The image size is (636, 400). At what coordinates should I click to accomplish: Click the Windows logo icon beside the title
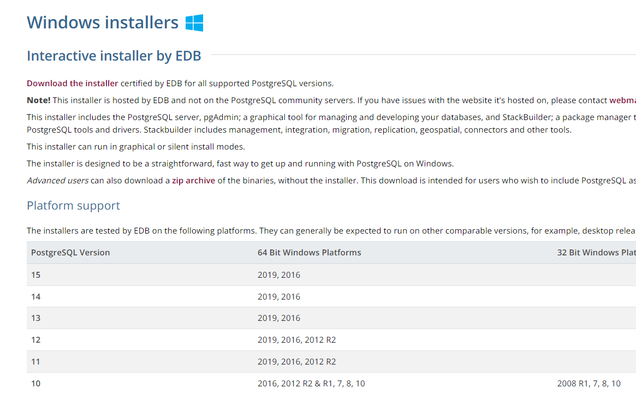(194, 22)
